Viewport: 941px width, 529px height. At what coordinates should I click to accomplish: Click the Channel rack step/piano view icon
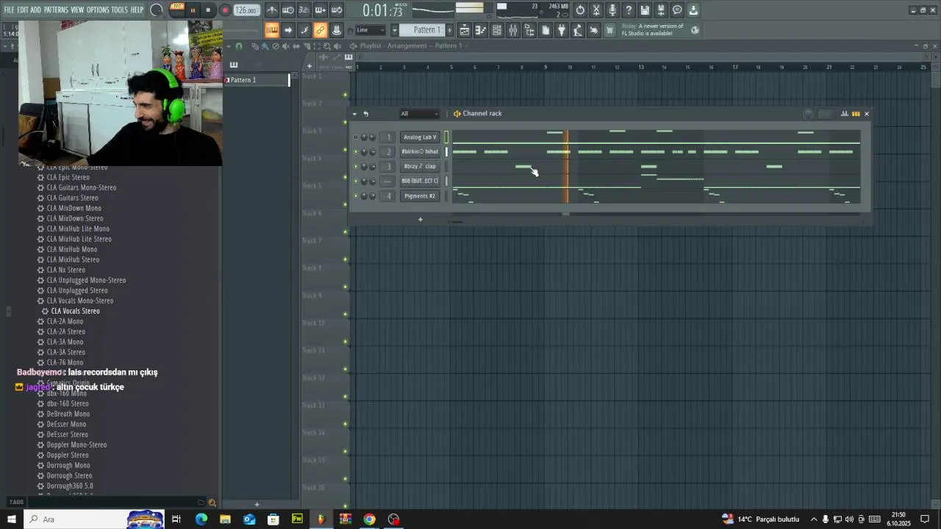856,114
